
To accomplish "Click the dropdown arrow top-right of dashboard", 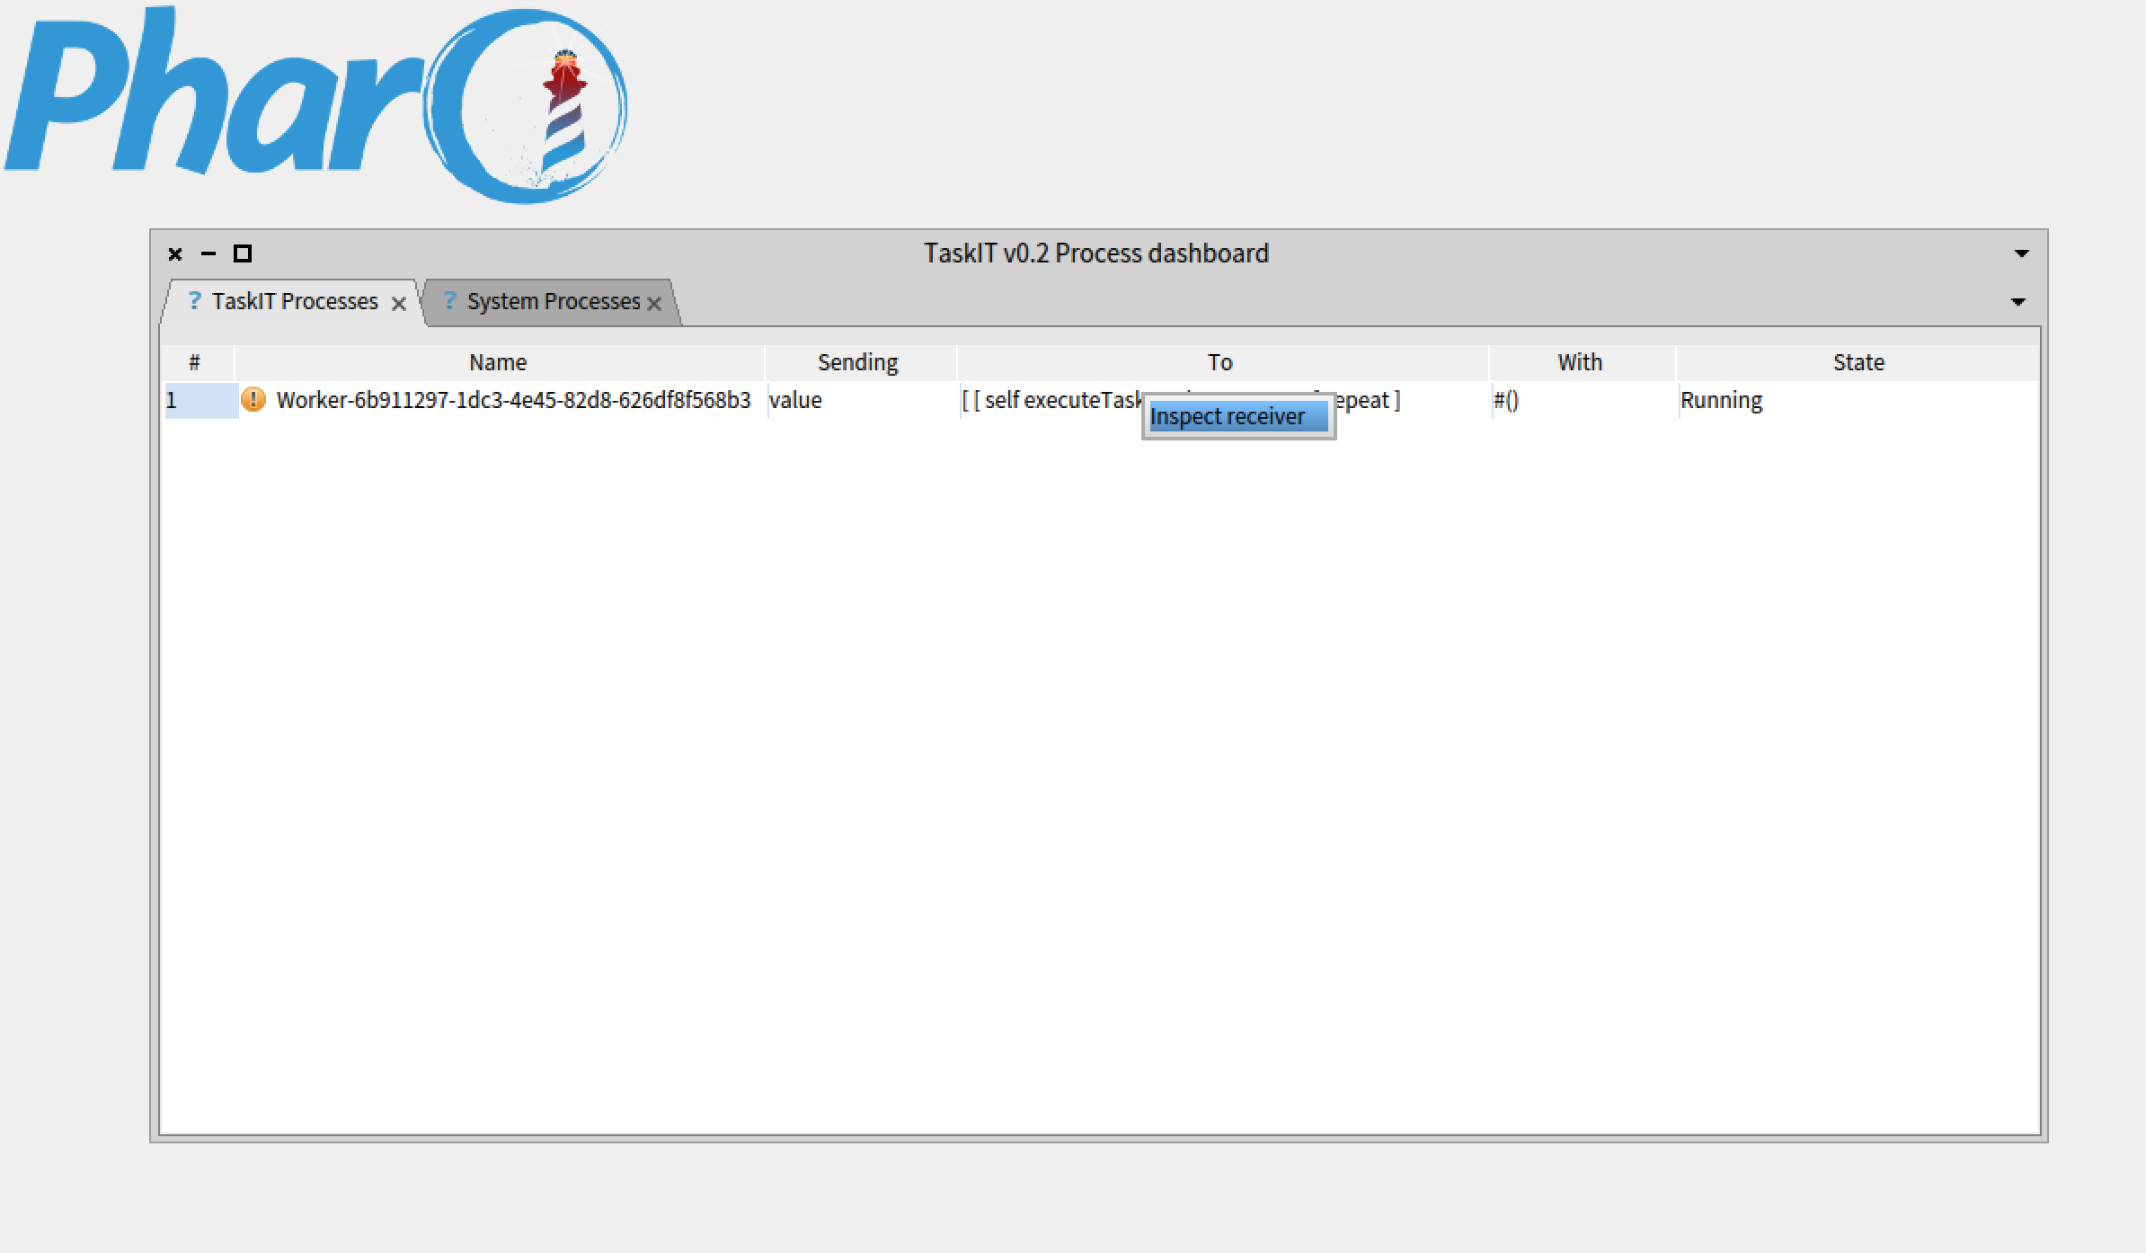I will click(x=2022, y=253).
